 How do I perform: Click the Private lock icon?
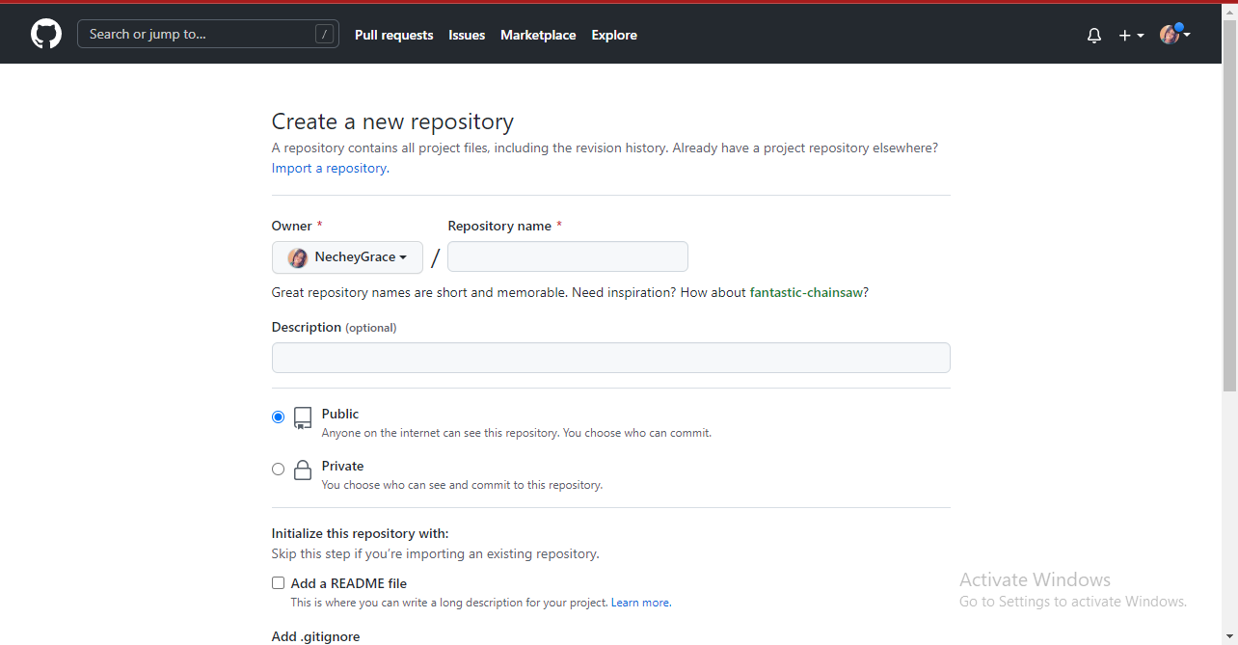303,470
